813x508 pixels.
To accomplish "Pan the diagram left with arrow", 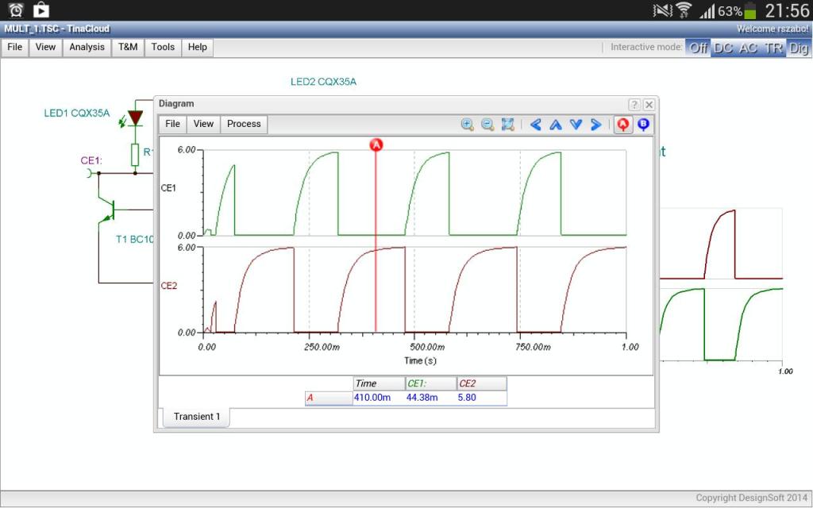I will (536, 125).
